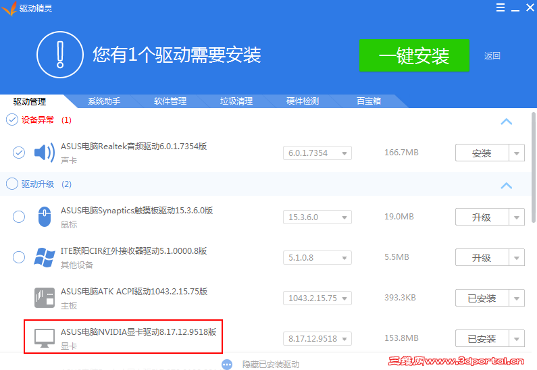Click the driver name ASUS电脑ATK ACPI驱动1043.2.15.75版

coord(134,292)
